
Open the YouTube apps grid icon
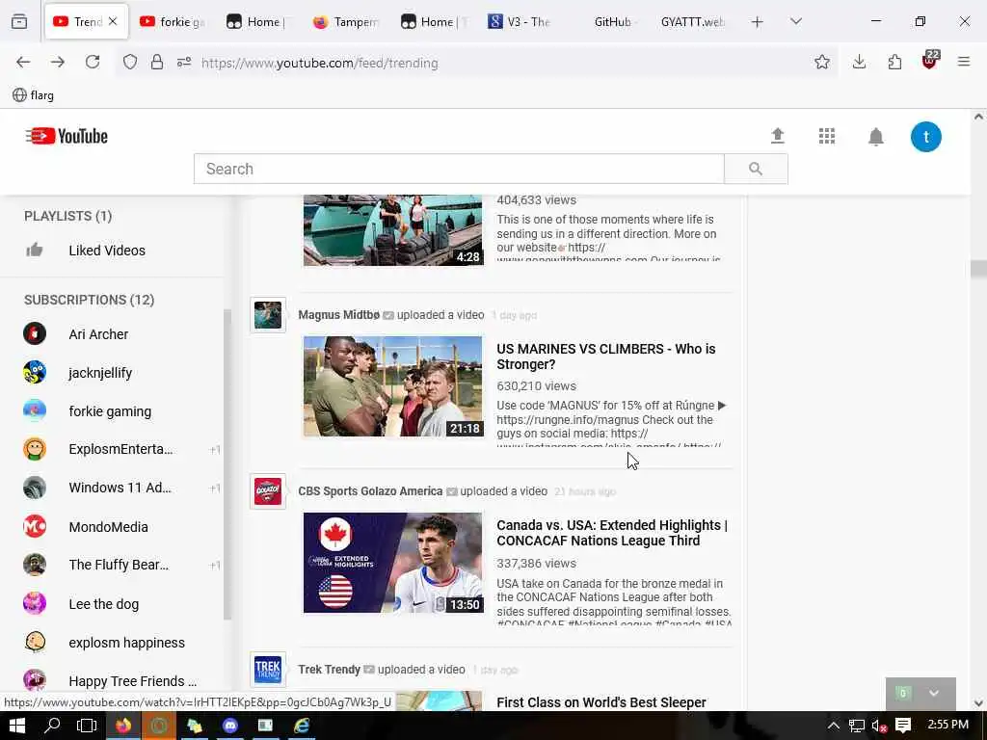tap(826, 136)
